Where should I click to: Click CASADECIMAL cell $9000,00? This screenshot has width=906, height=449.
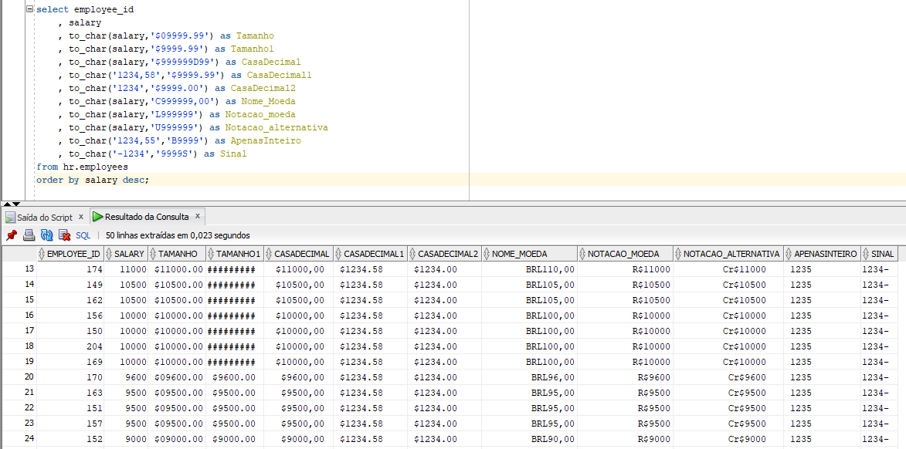(x=298, y=439)
